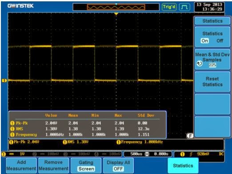The height and width of the screenshot is (174, 232).
Task: Click the waveform memory overview bar
Action: pos(116,7)
